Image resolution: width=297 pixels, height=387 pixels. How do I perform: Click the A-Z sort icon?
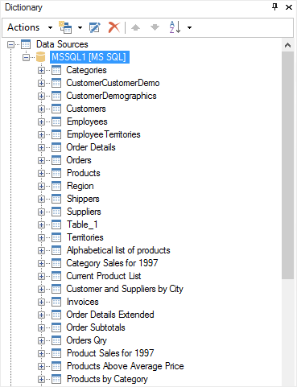point(175,27)
